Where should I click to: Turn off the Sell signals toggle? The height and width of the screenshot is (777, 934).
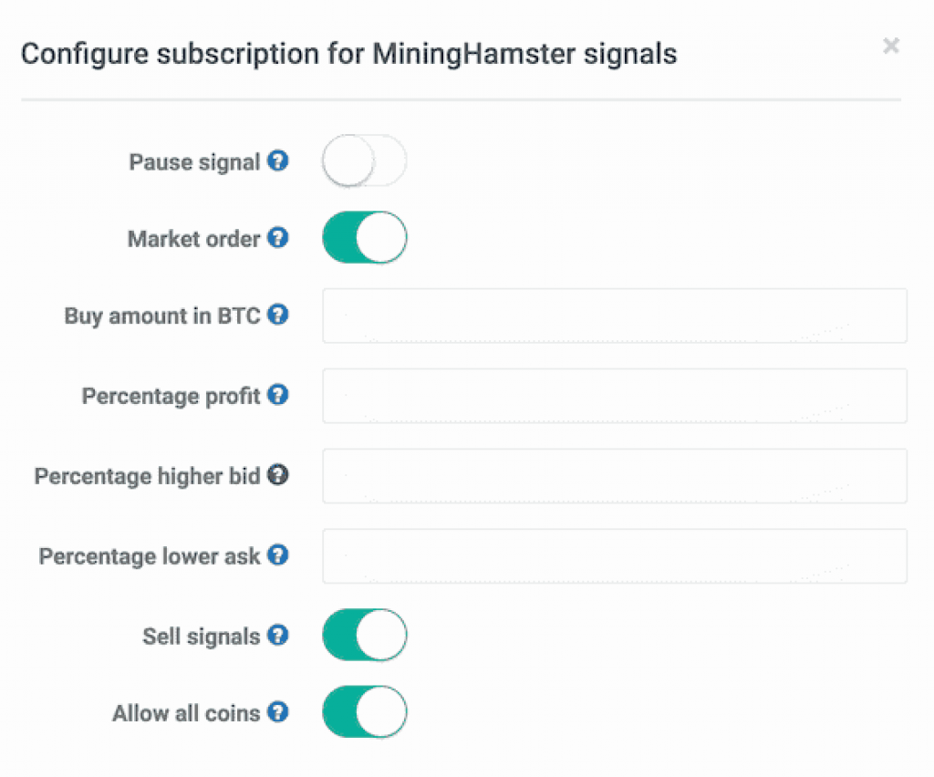tap(365, 636)
